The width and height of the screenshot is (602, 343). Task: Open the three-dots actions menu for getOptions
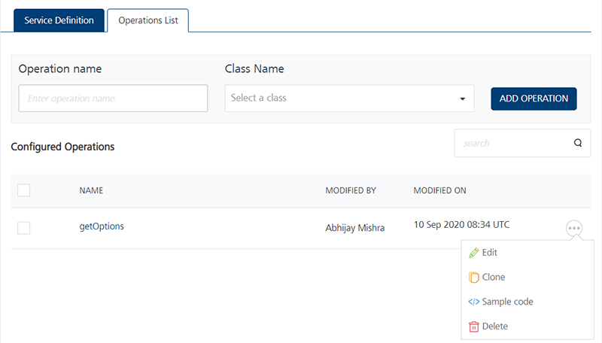(573, 227)
